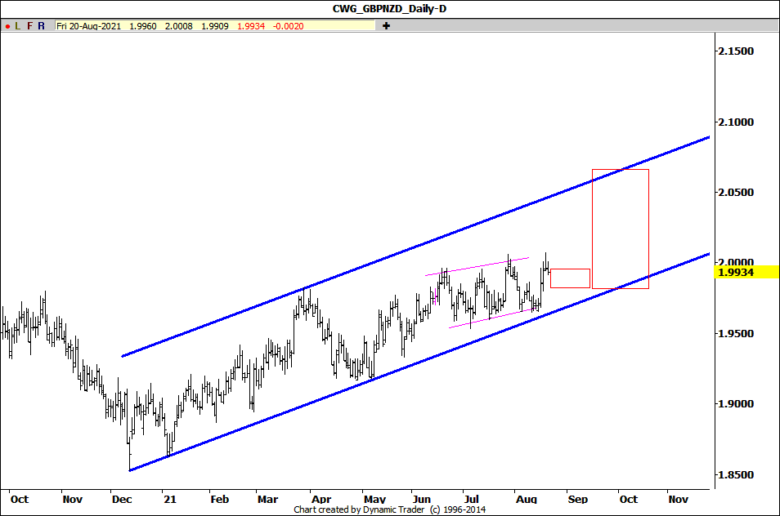Screen dimensions: 780x516
Task: Click the 1.9500 price axis label
Action: click(736, 334)
